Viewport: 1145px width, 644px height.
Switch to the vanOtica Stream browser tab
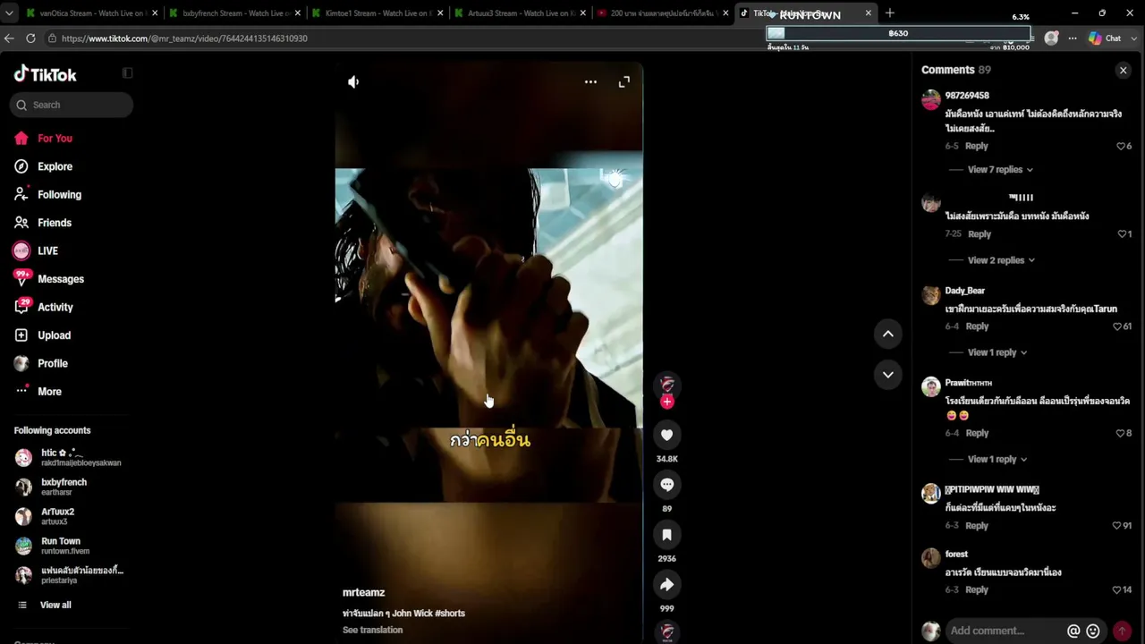[x=90, y=13]
